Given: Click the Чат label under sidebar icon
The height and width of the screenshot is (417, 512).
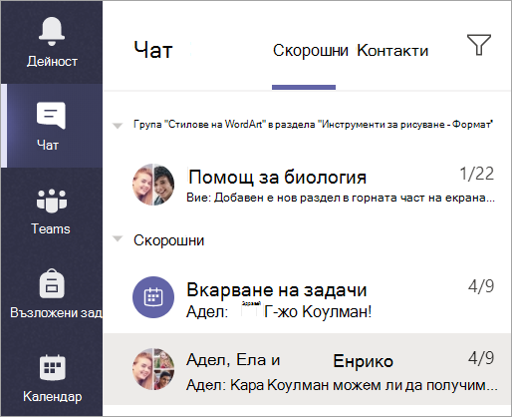Looking at the screenshot, I should click(x=48, y=146).
